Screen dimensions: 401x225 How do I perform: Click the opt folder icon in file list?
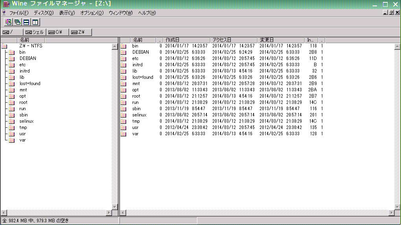point(123,90)
